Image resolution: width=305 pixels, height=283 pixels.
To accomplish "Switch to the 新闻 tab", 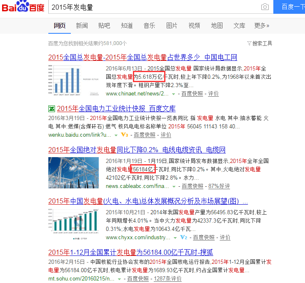I will tap(82, 26).
